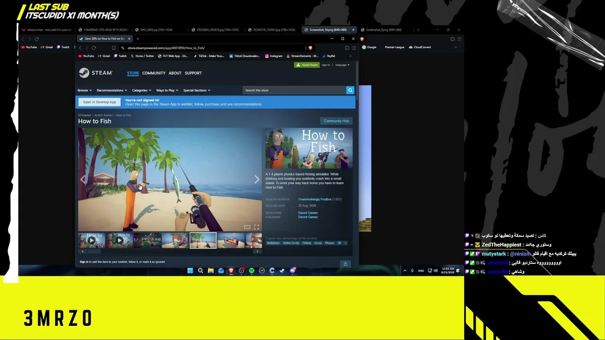Open Discord from the taskbar
The height and width of the screenshot is (340, 605).
click(x=293, y=271)
